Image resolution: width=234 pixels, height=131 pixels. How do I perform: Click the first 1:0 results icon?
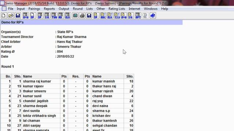click(47, 15)
